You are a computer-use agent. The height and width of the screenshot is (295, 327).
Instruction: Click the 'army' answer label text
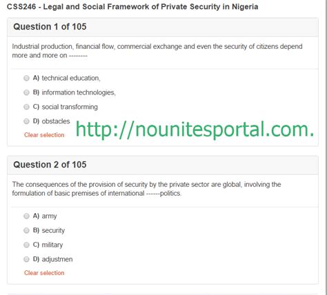point(49,216)
